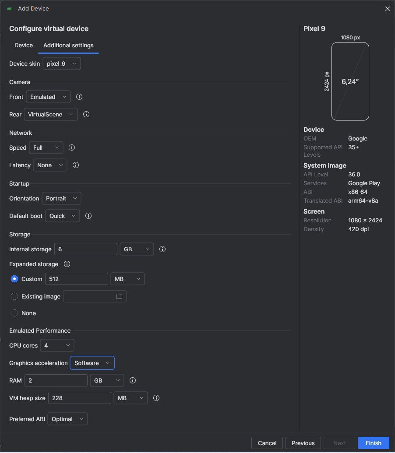This screenshot has width=395, height=453.
Task: Show info for Network Latency
Action: coord(76,165)
